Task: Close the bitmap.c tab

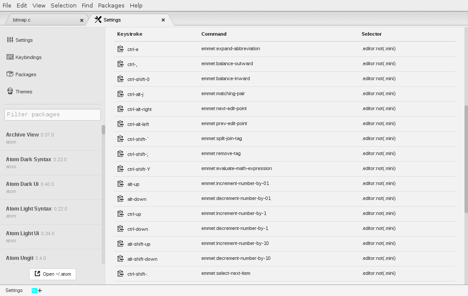Action: [x=81, y=20]
